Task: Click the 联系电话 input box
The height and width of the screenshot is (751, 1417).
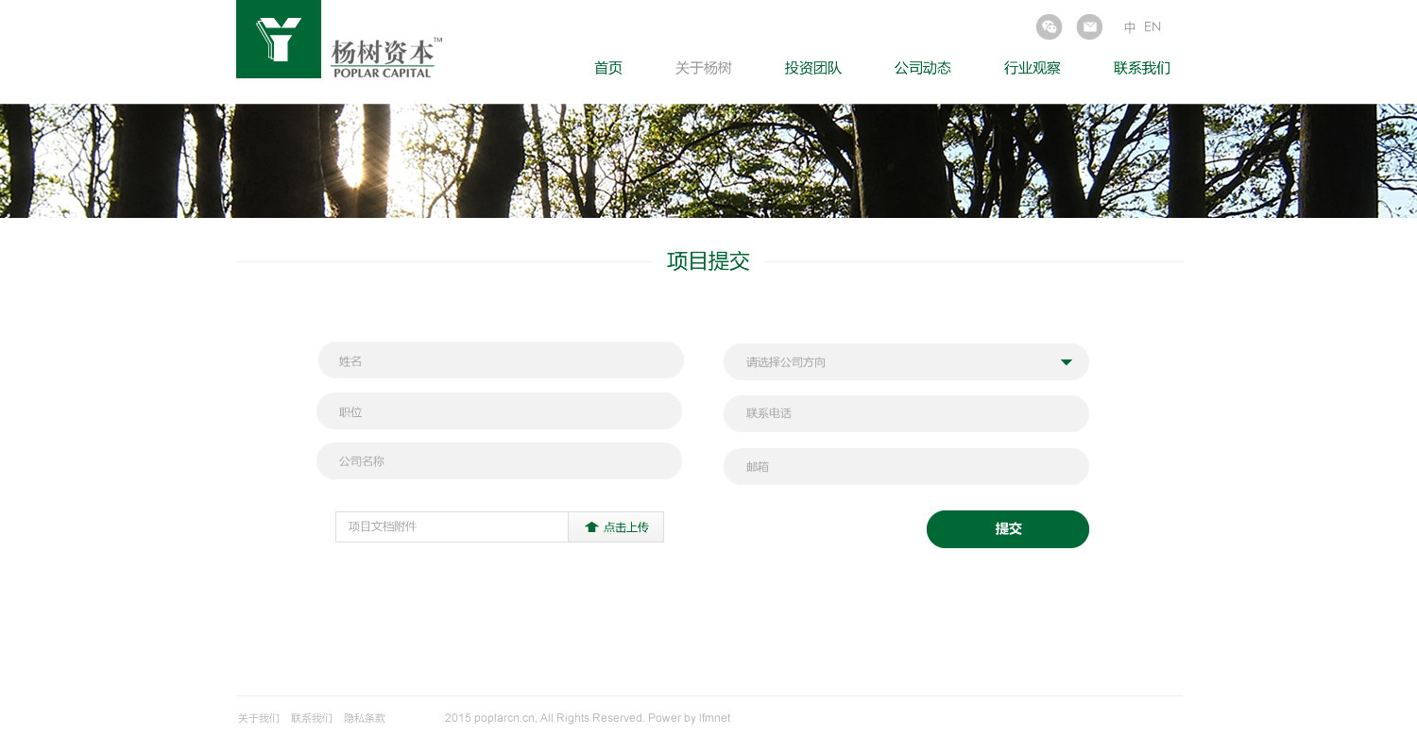Action: click(x=906, y=413)
